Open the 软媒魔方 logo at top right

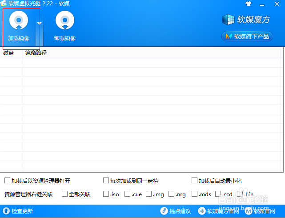[x=246, y=20]
